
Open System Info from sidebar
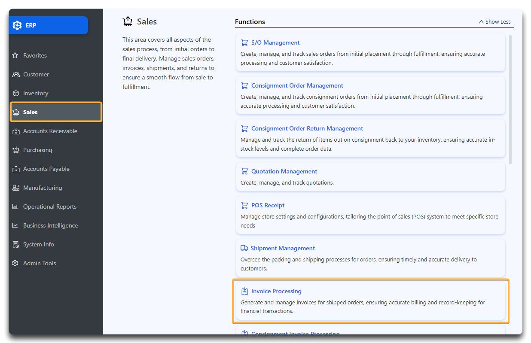[x=38, y=244]
